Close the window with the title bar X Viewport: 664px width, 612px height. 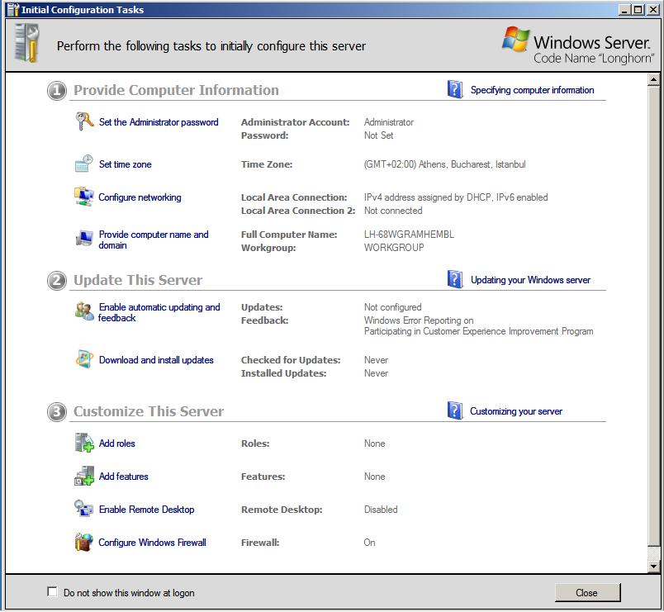coord(653,10)
